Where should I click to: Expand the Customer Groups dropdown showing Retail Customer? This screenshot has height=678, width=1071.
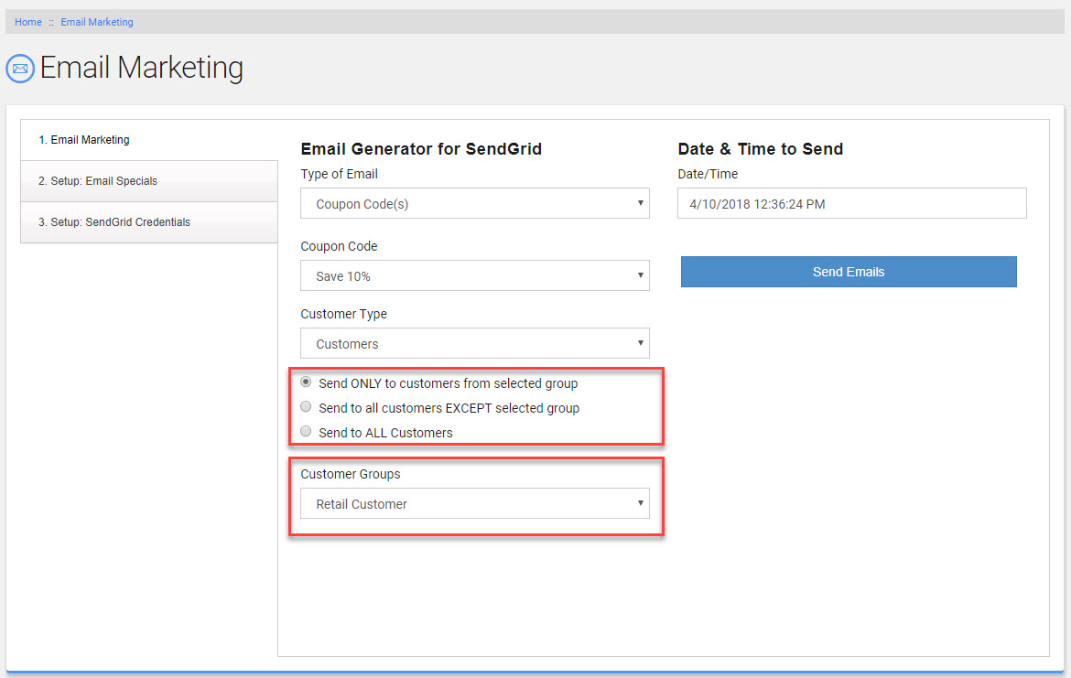click(474, 504)
